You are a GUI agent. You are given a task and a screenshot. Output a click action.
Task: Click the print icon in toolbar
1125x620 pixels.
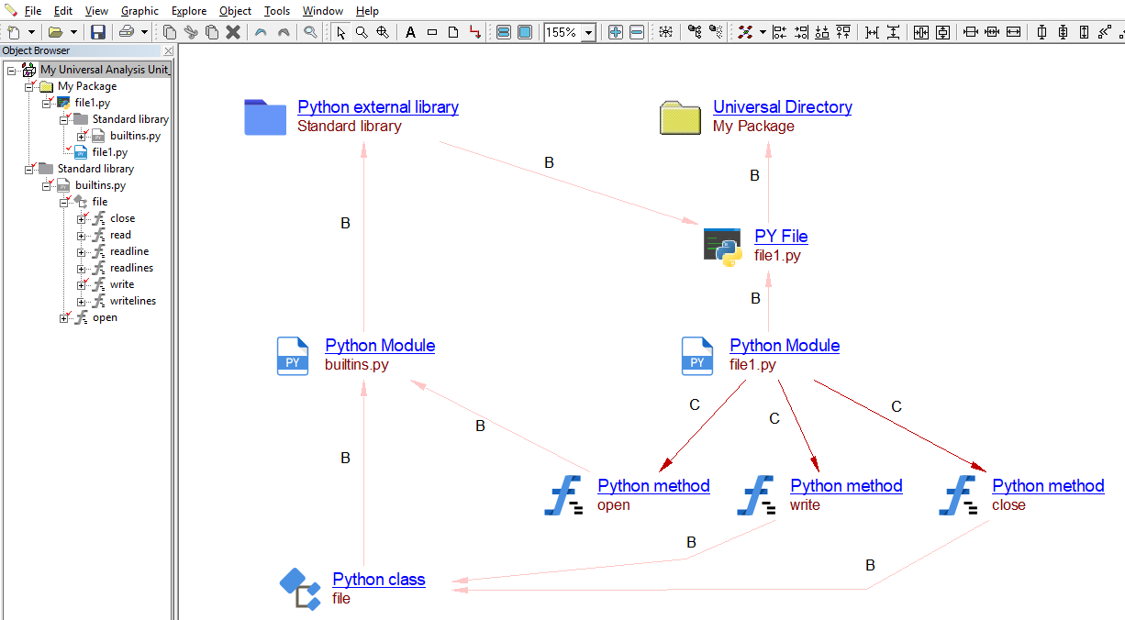127,32
